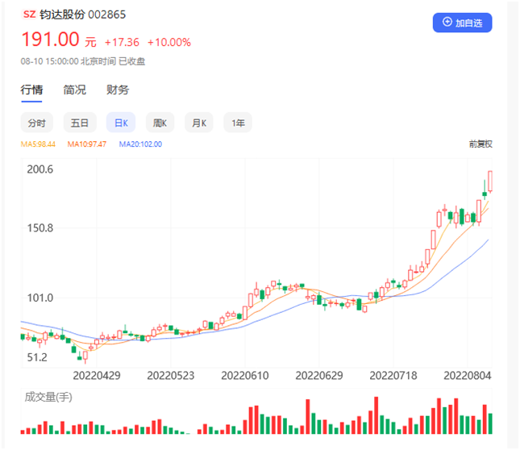
Task: Click the 150.8 price axis label
Action: coord(40,228)
